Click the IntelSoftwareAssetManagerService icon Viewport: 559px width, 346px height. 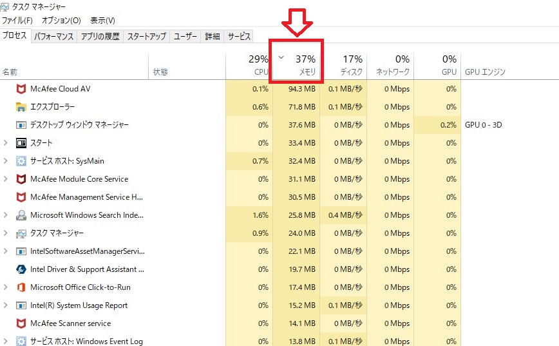point(21,251)
